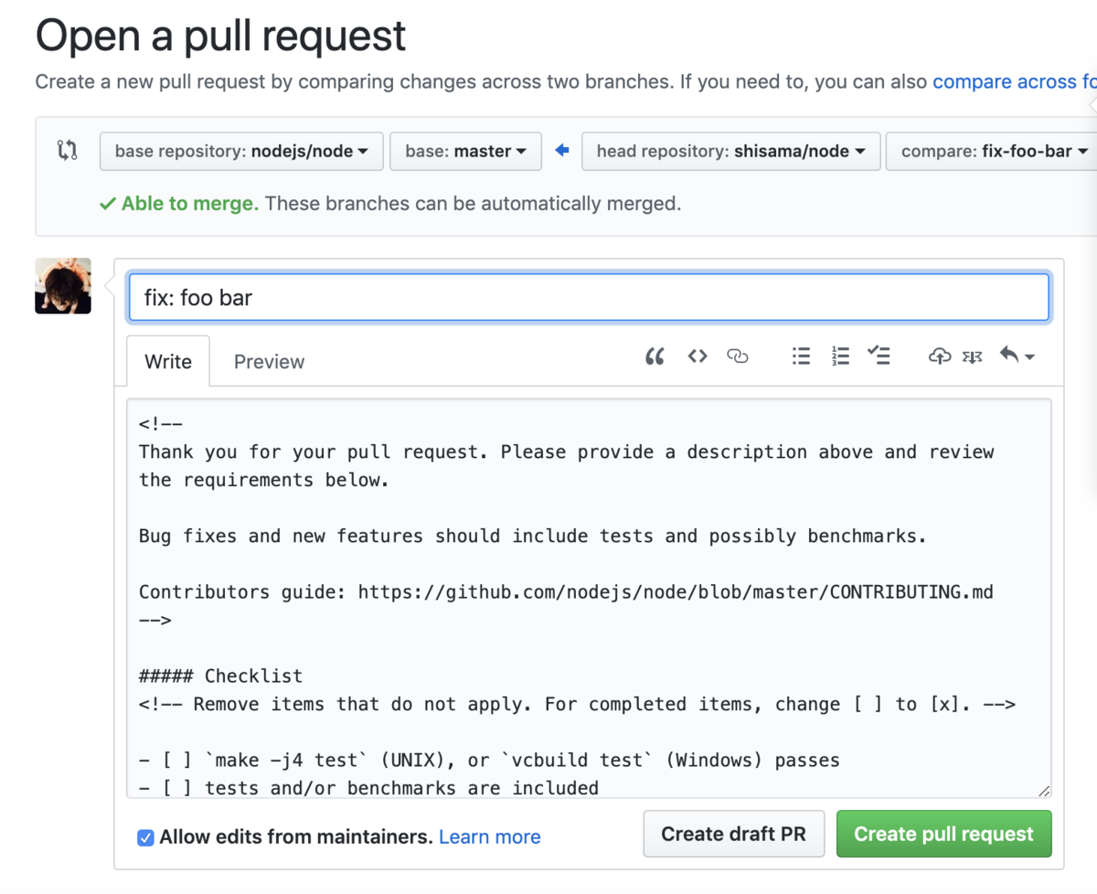Switch to the Preview tab
The image size is (1097, 894).
[x=269, y=362]
